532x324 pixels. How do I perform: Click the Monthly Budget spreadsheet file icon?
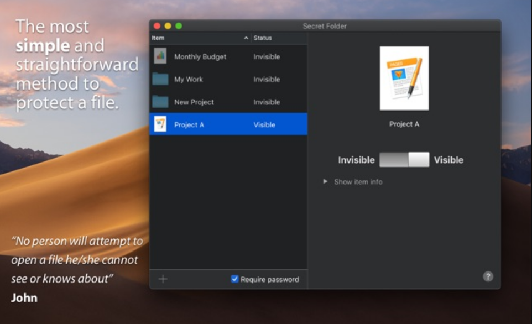(x=160, y=56)
